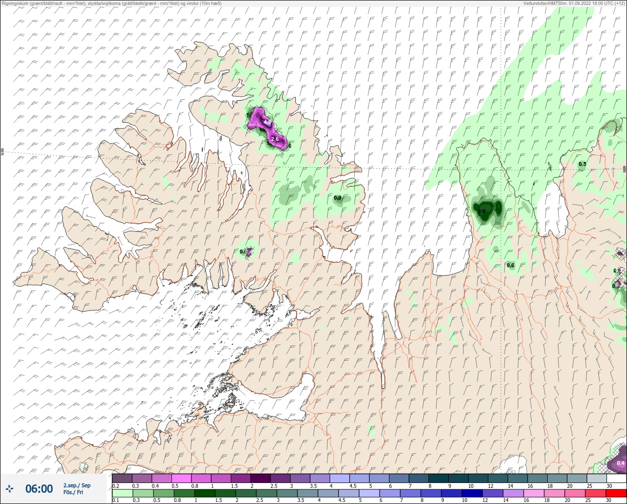
Task: Pick the white swatch ending the top legend row
Action: tap(616, 478)
